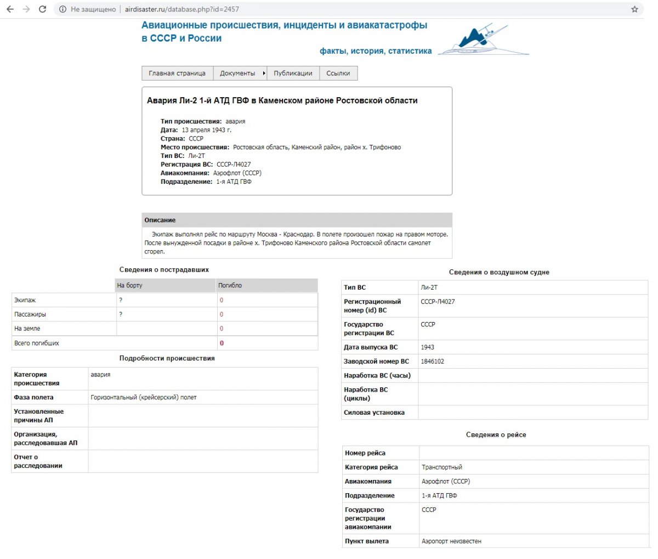
Task: Click the 'Категория рейса' label
Action: point(371,467)
